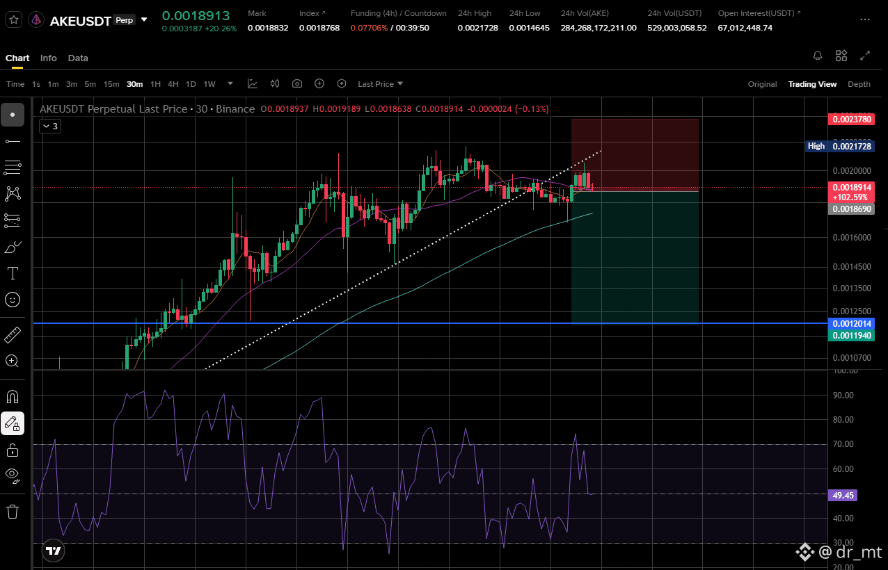Click the Open Interest(USDT) label link

759,13
